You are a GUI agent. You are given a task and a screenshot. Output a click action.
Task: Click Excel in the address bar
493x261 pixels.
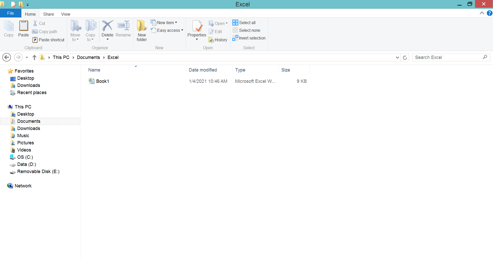(113, 57)
